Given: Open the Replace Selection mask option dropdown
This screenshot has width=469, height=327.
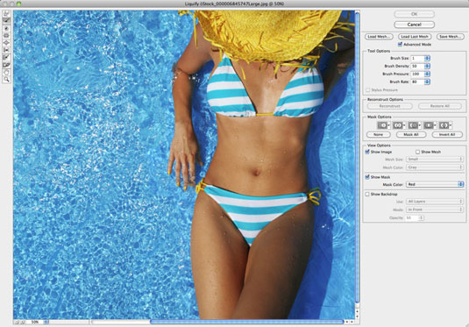Looking at the screenshot, I should pyautogui.click(x=384, y=125).
